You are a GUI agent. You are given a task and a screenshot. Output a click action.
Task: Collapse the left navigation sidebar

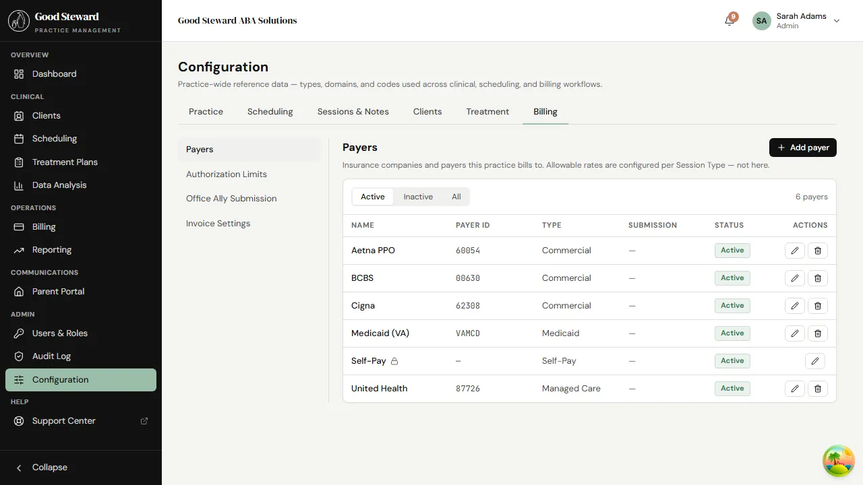[42, 467]
